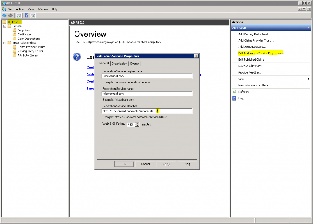Collapse the Service tree node
The image size is (313, 224).
click(5, 26)
